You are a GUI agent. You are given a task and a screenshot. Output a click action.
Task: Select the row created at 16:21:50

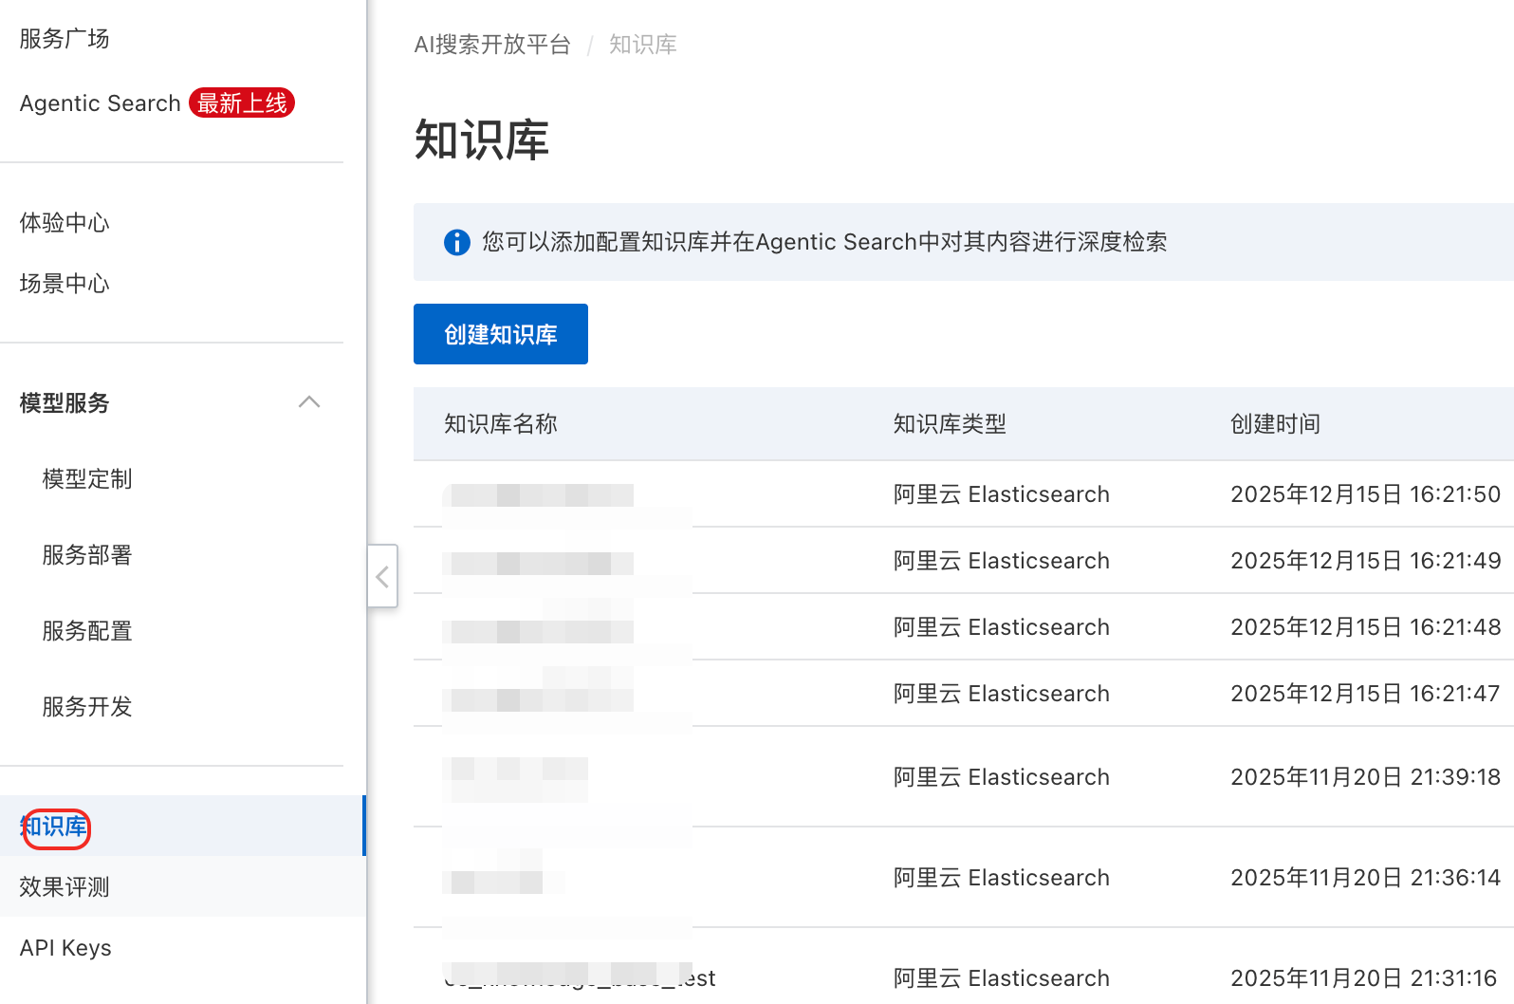pos(964,494)
